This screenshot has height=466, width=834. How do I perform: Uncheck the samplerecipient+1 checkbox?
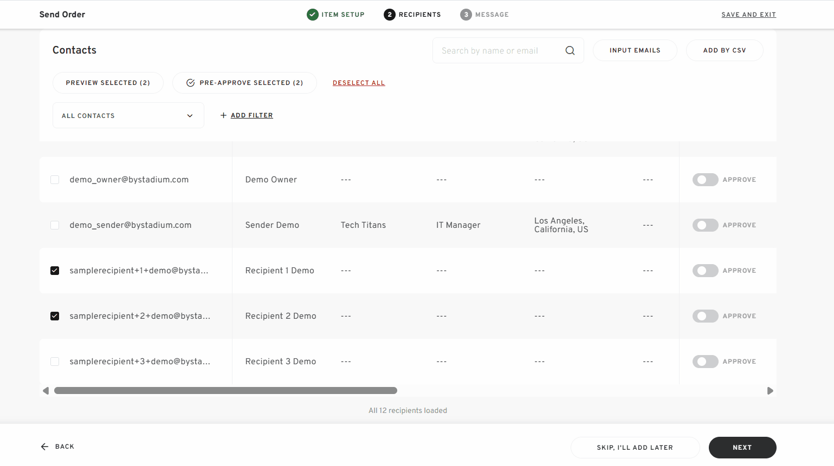55,271
